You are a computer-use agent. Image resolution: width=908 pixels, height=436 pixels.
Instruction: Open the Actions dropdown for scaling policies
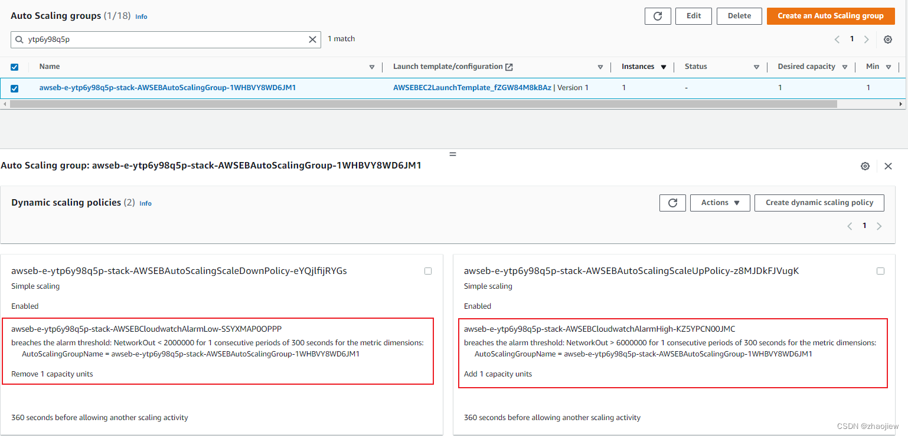point(720,203)
